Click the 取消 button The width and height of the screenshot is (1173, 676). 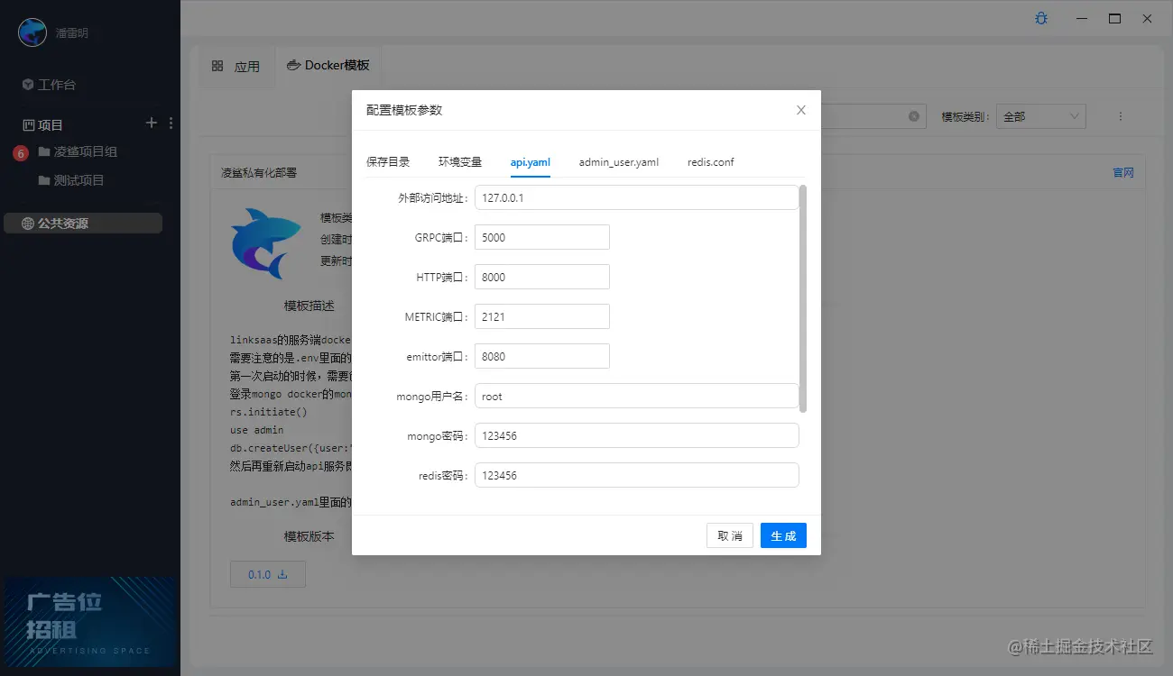coord(730,535)
